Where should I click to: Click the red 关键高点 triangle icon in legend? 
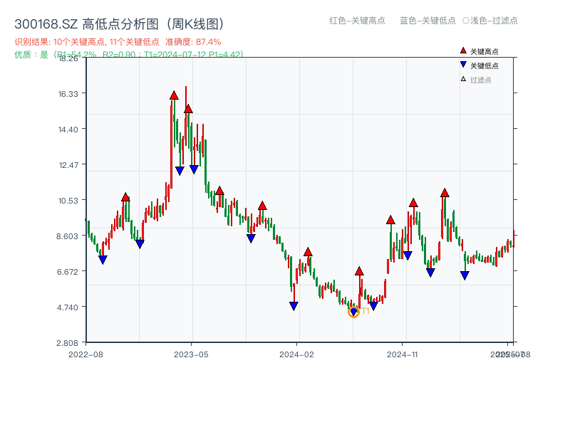pyautogui.click(x=464, y=50)
